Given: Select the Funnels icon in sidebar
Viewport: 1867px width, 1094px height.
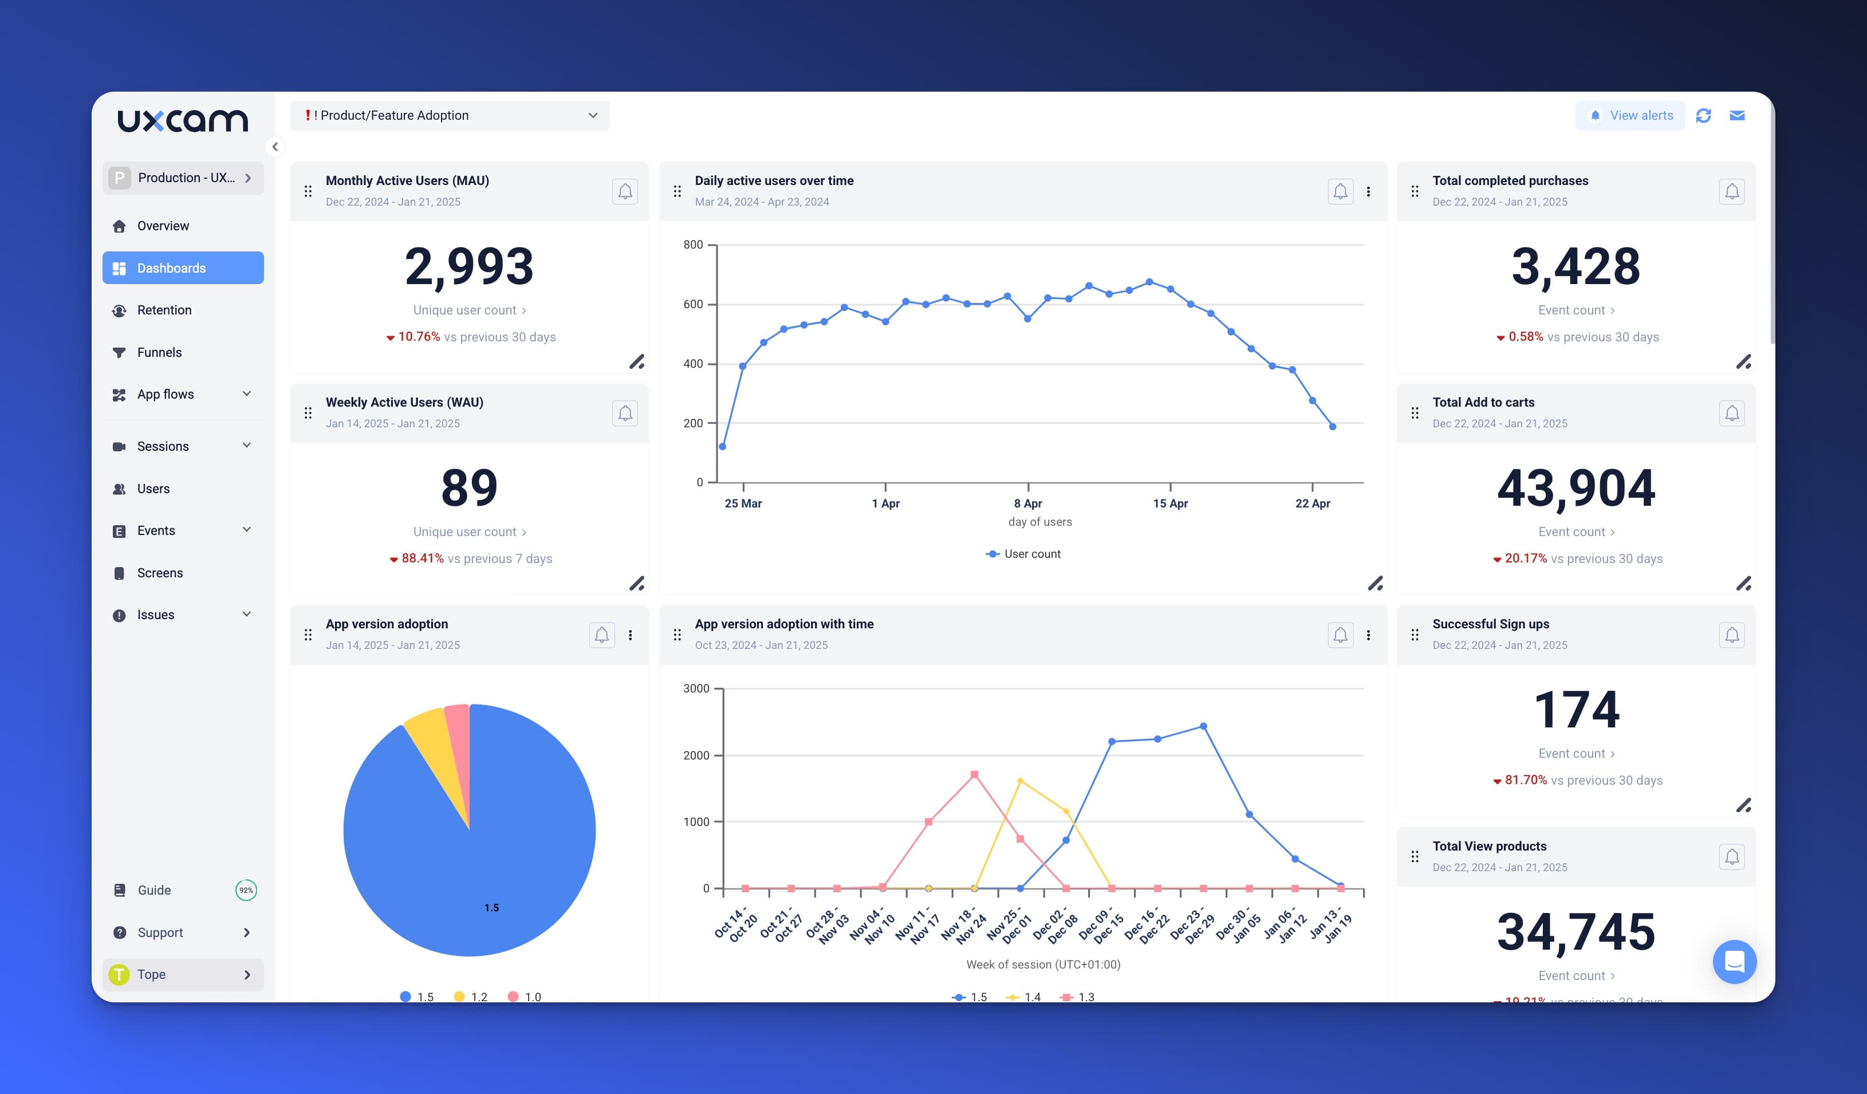Looking at the screenshot, I should point(120,352).
